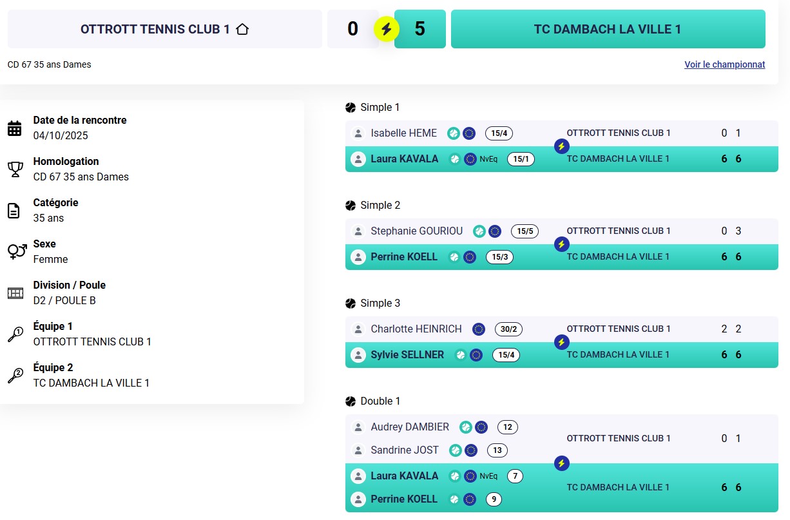Image resolution: width=790 pixels, height=520 pixels.
Task: Click Laura KAVALA's name in Simple 1
Action: click(404, 159)
